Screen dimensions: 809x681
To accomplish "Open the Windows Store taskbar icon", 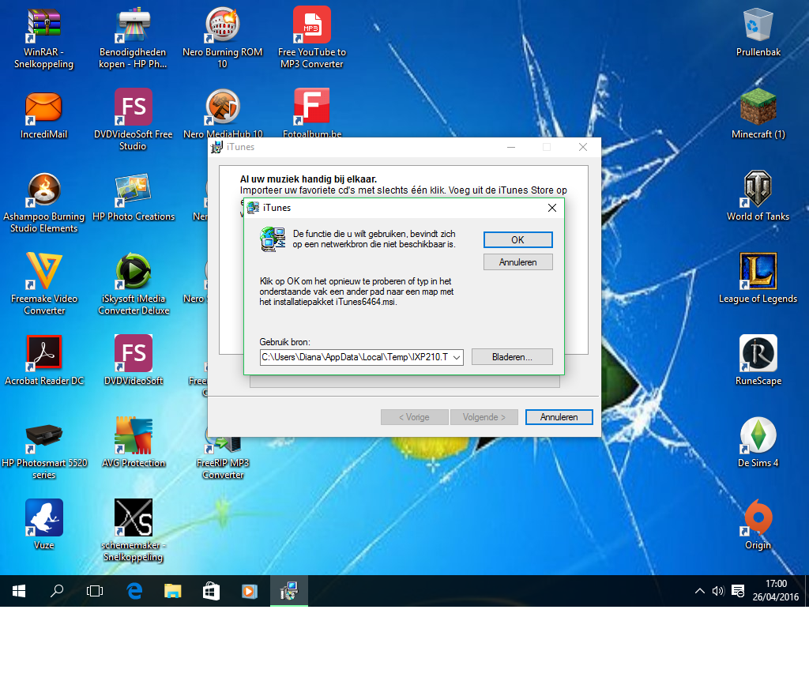I will click(x=211, y=591).
